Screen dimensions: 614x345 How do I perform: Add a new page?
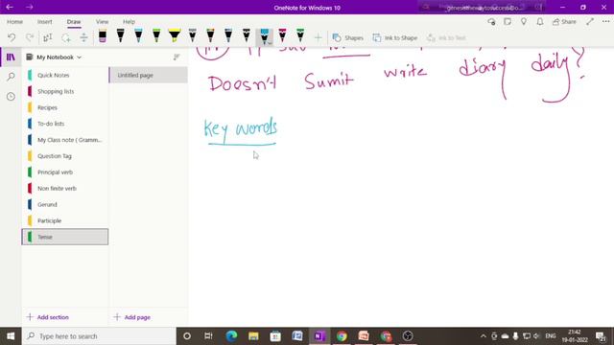(132, 317)
